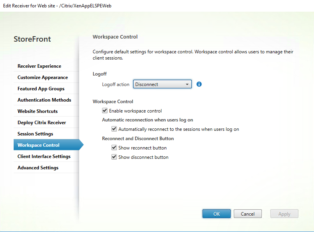Uncheck Automatically reconnect to the sessions

click(114, 129)
